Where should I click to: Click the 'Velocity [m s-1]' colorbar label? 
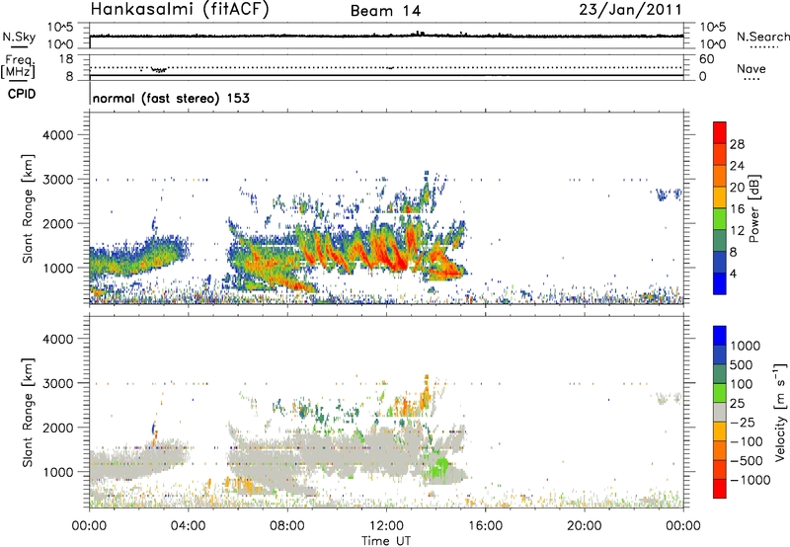(x=781, y=412)
